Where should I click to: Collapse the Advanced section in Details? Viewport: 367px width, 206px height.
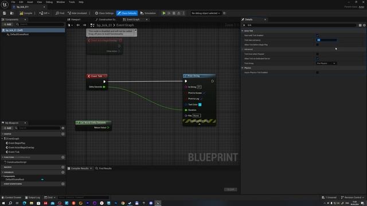(x=243, y=49)
